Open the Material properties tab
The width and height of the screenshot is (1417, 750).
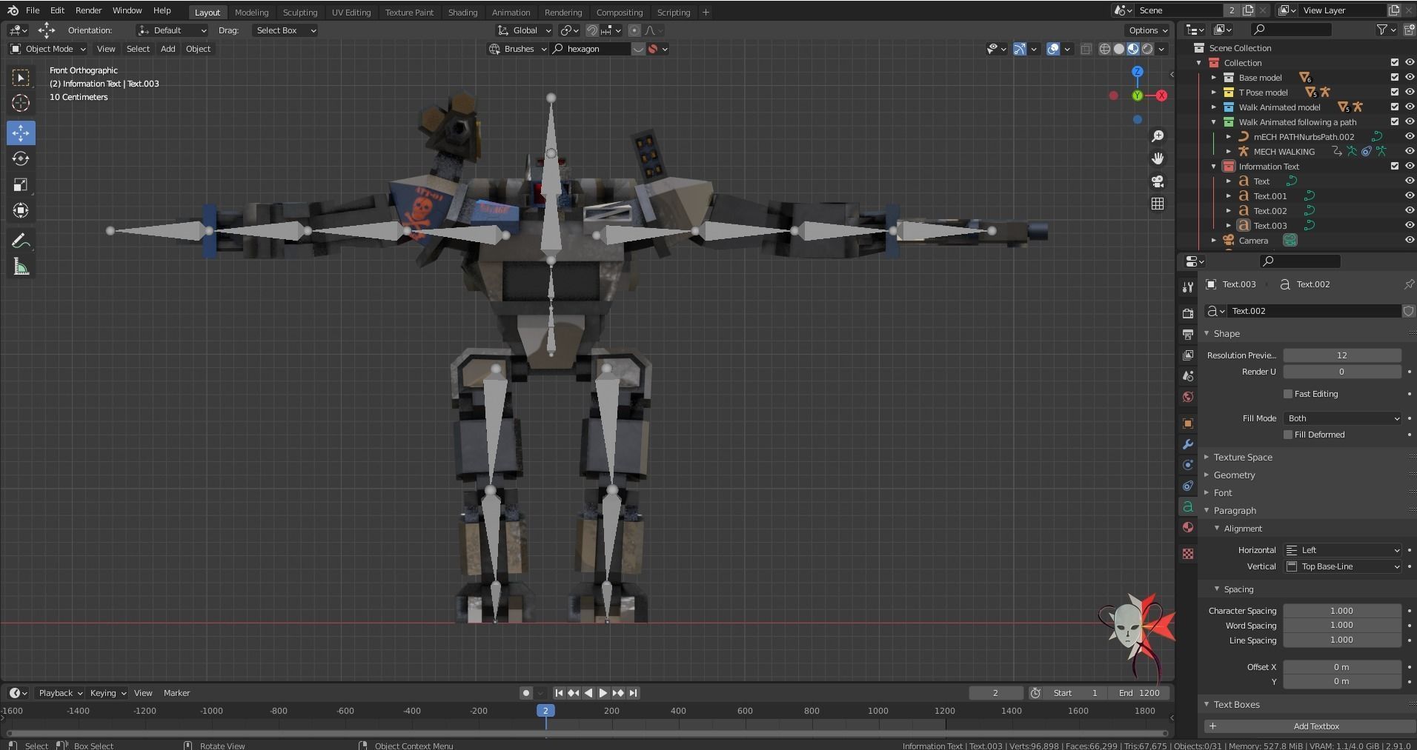[x=1188, y=527]
